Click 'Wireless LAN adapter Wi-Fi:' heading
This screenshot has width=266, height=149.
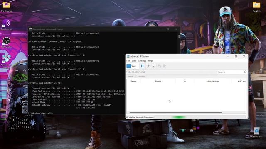coord(44,83)
